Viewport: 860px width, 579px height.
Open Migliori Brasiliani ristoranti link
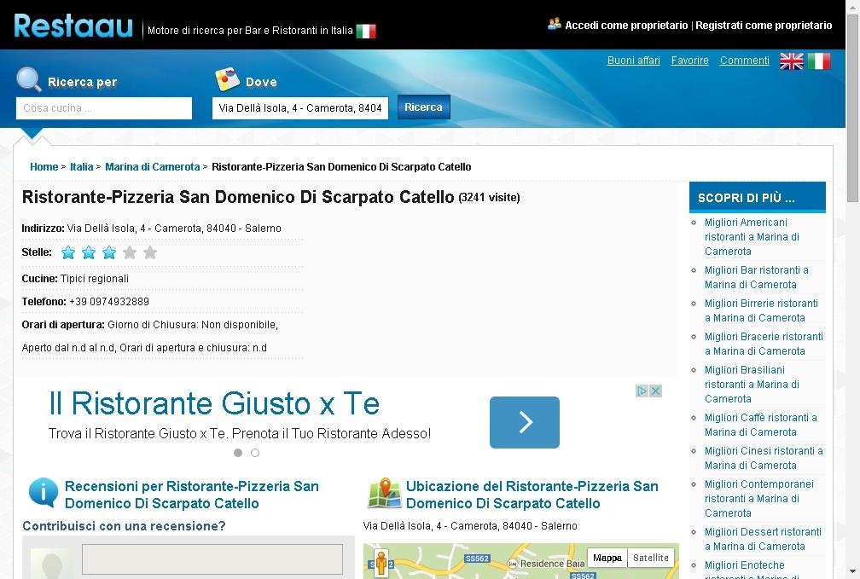pyautogui.click(x=752, y=385)
